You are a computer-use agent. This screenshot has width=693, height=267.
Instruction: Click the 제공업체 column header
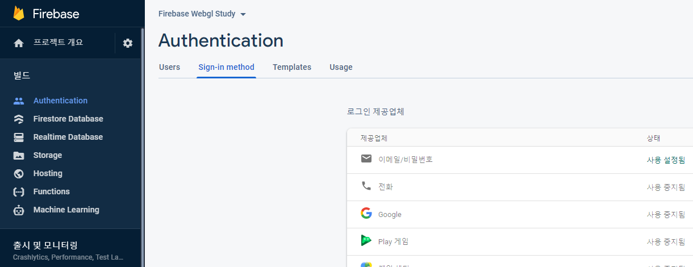pyautogui.click(x=374, y=139)
